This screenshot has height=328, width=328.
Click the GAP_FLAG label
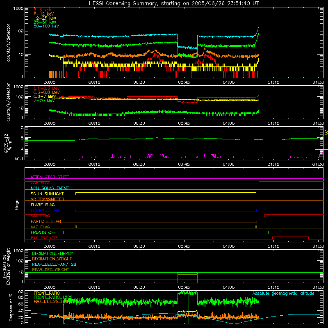(40, 182)
